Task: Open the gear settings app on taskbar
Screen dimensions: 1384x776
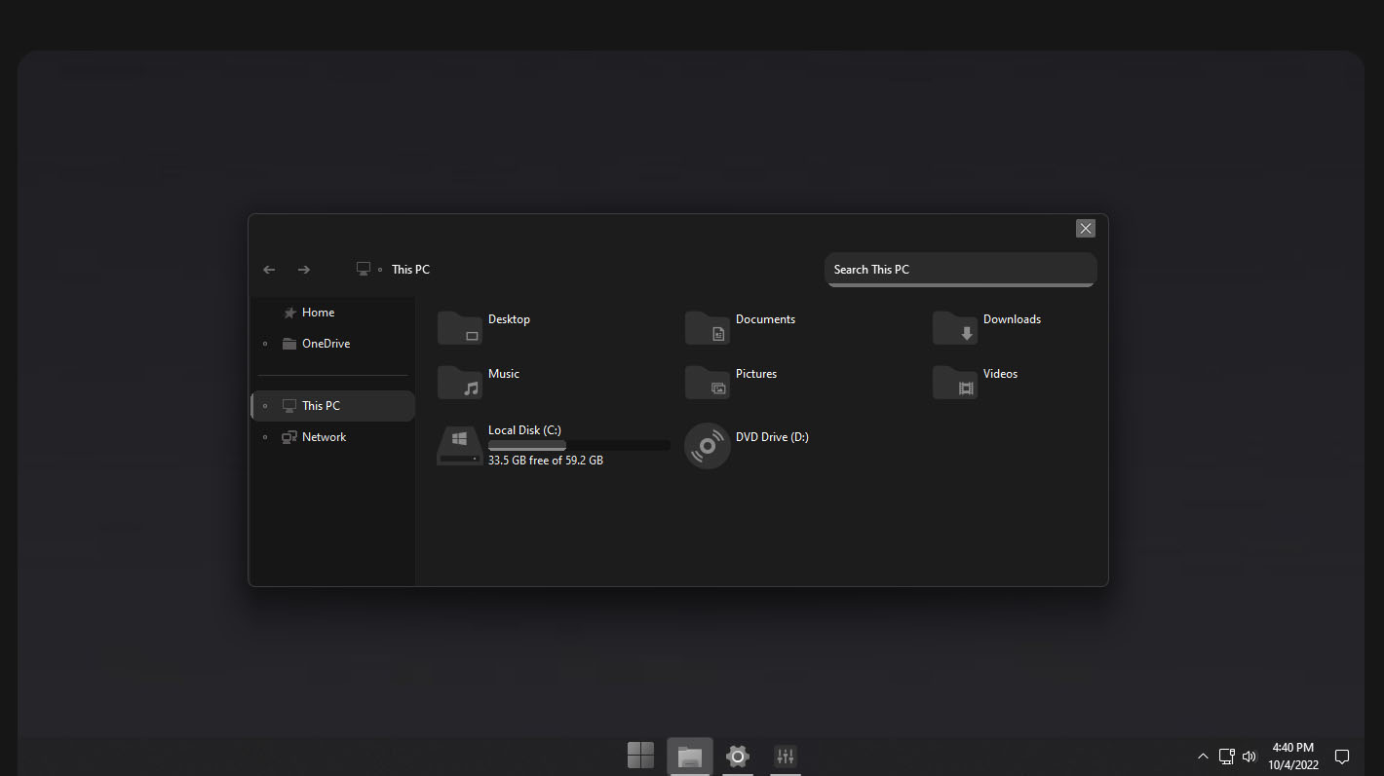Action: [x=738, y=757]
